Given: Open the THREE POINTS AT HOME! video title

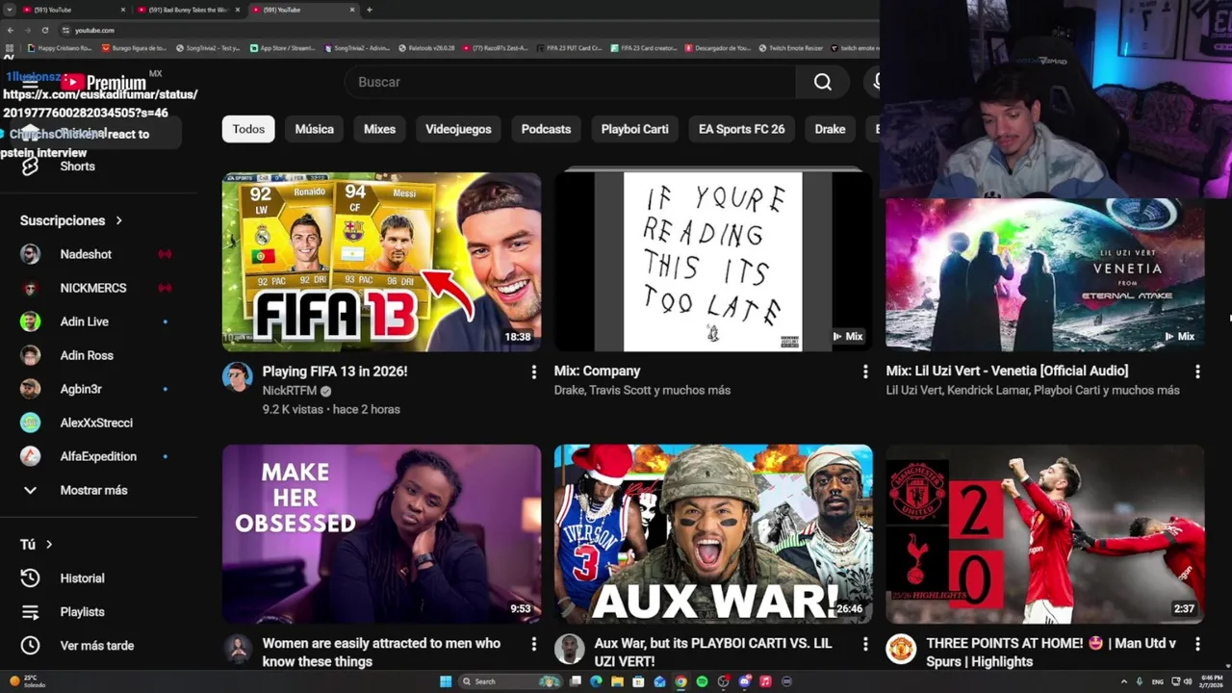Looking at the screenshot, I should tap(1051, 653).
